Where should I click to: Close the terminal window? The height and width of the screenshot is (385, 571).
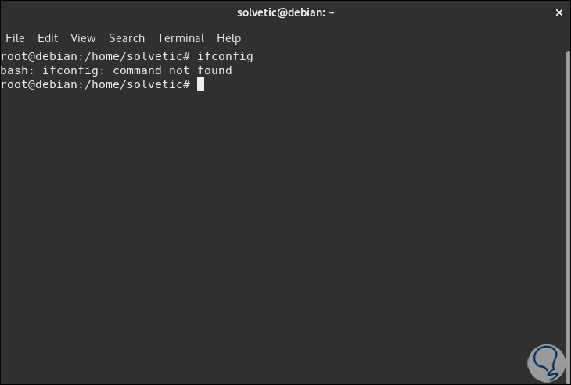(x=558, y=12)
